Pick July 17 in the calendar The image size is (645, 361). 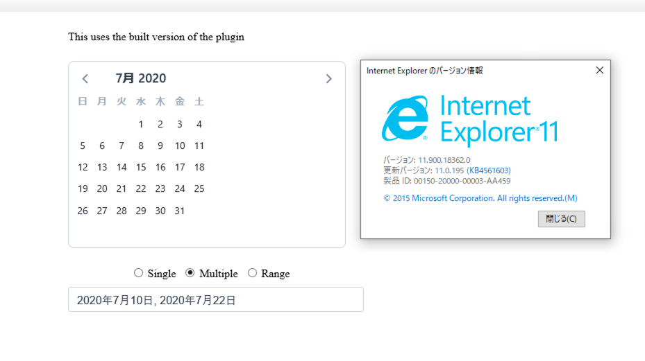pos(180,167)
